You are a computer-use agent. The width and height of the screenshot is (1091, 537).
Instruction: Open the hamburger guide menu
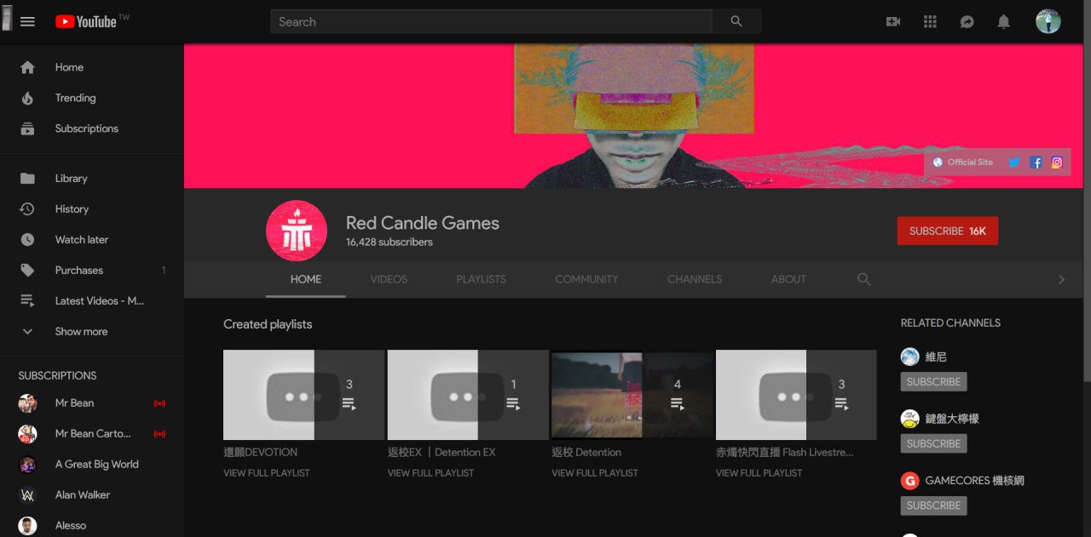click(27, 21)
